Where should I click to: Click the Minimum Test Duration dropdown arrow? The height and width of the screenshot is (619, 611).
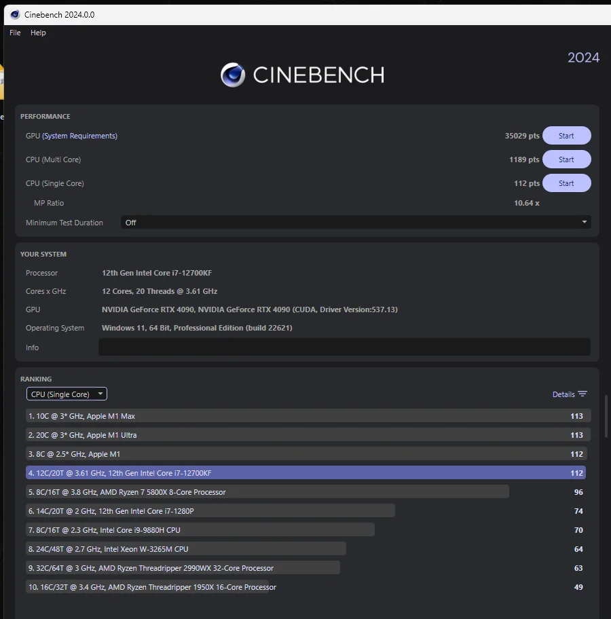coord(584,222)
